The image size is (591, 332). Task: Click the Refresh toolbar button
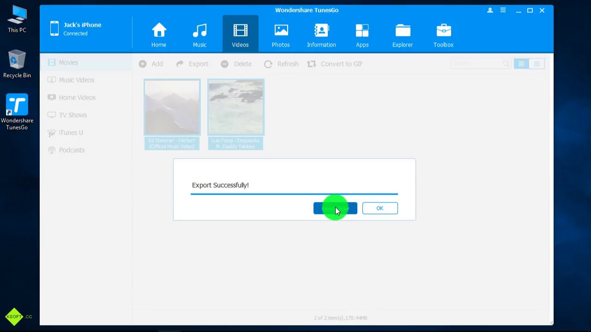point(281,64)
